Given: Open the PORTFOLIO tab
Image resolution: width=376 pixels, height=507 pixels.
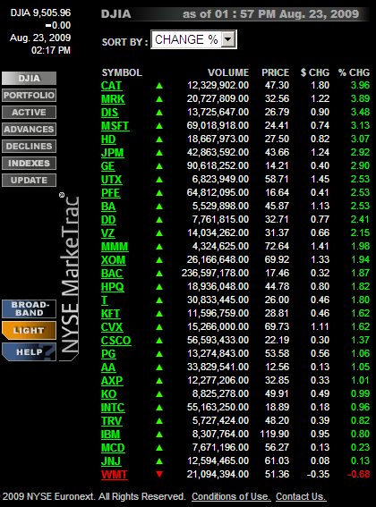Looking at the screenshot, I should point(29,95).
